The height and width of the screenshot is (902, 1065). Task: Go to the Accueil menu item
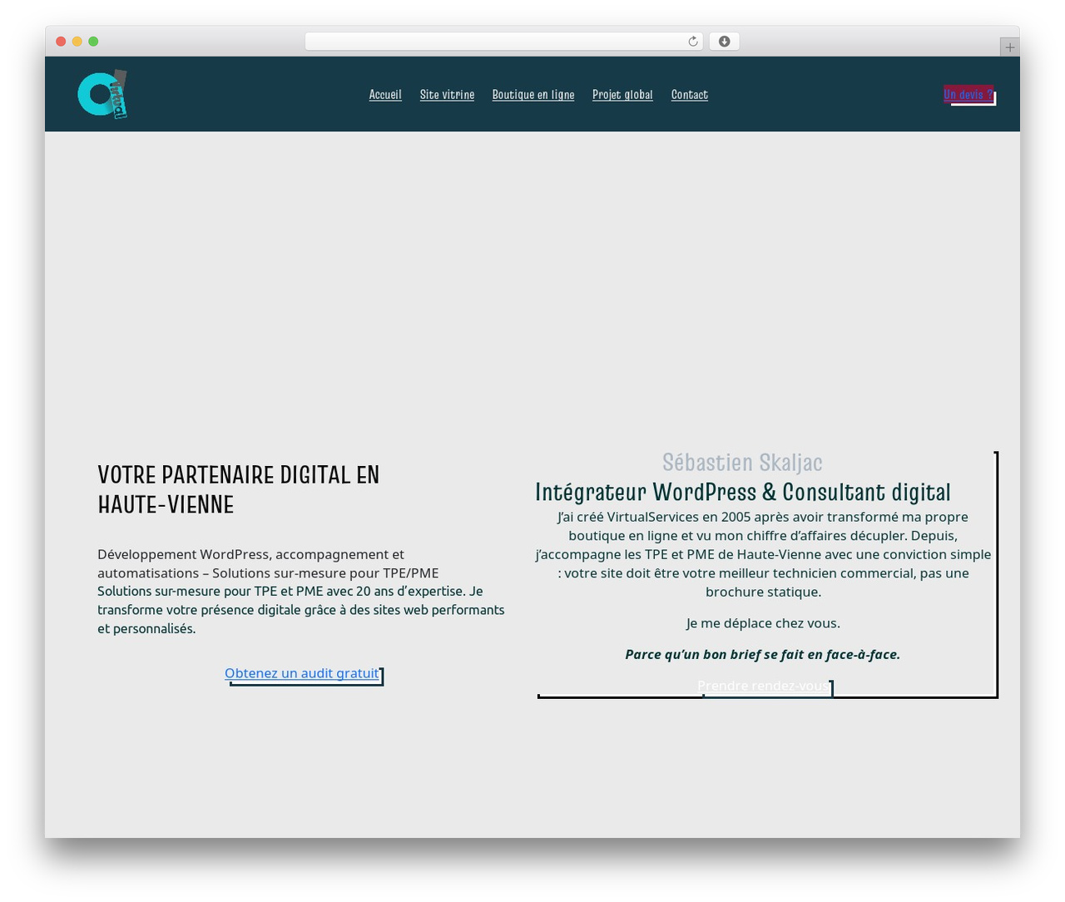[x=385, y=95]
